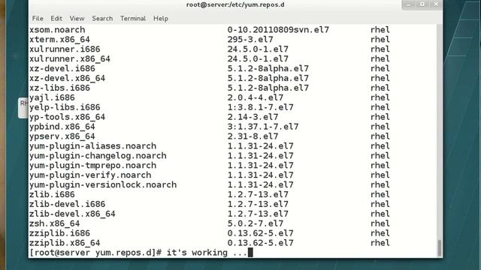
Task: Click package name zlib-devel.x86_64
Action: click(72, 214)
